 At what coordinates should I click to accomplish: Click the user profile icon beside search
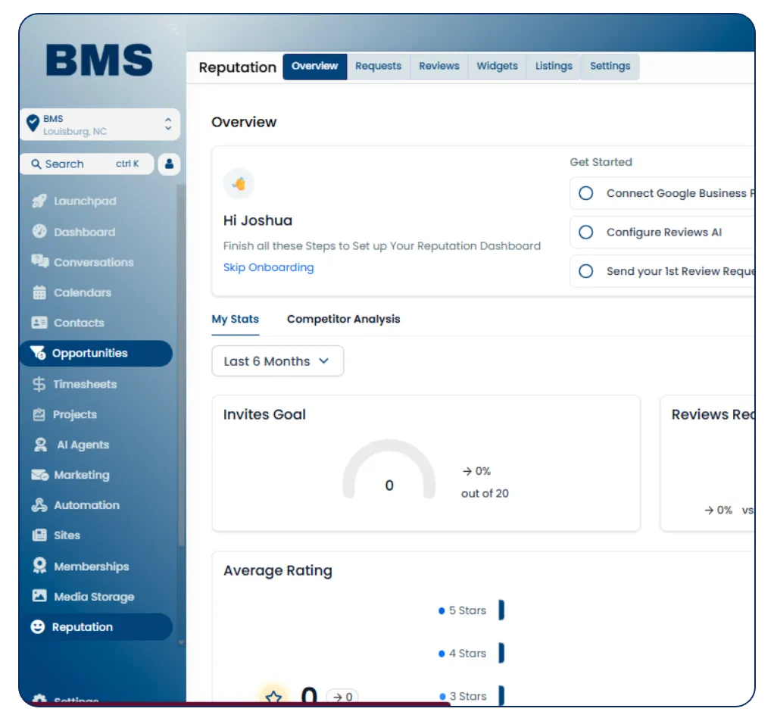click(x=169, y=164)
